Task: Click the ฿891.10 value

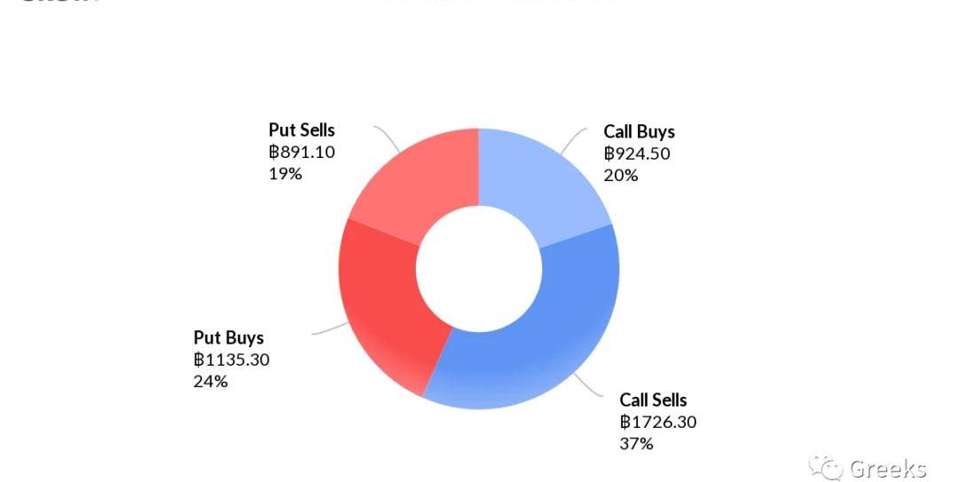Action: [x=302, y=152]
